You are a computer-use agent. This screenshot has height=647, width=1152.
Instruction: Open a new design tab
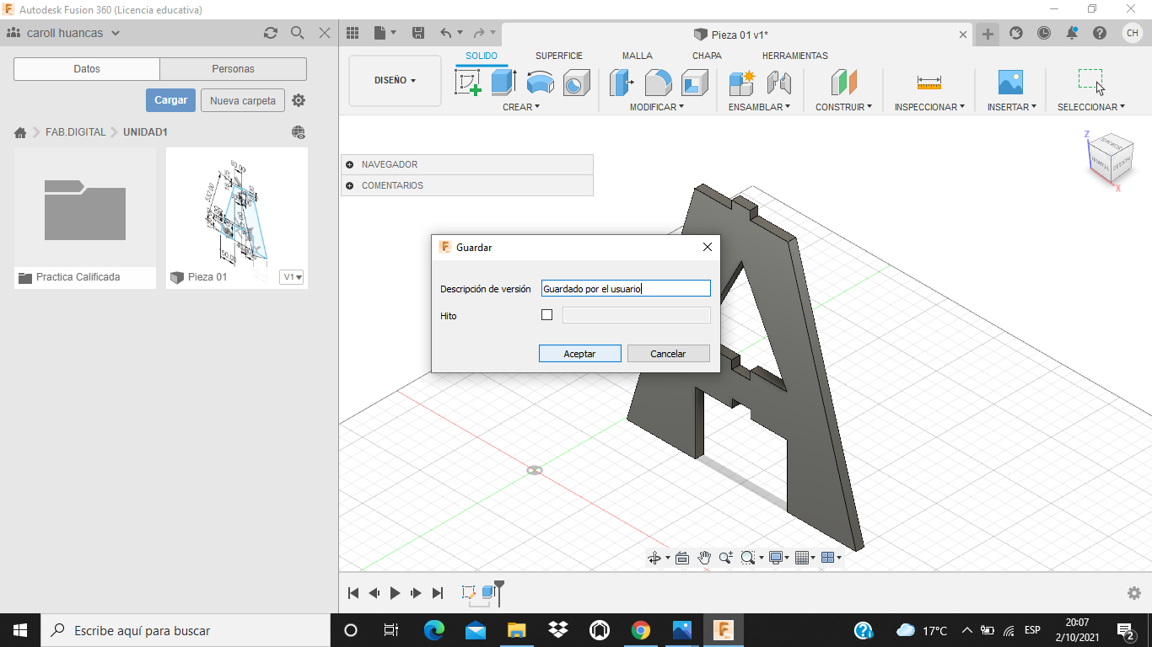click(x=988, y=35)
